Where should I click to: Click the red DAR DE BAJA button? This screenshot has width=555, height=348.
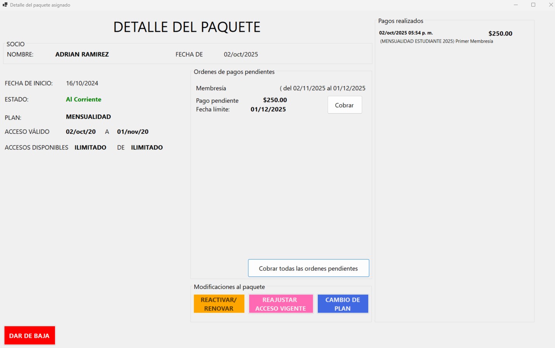click(29, 336)
